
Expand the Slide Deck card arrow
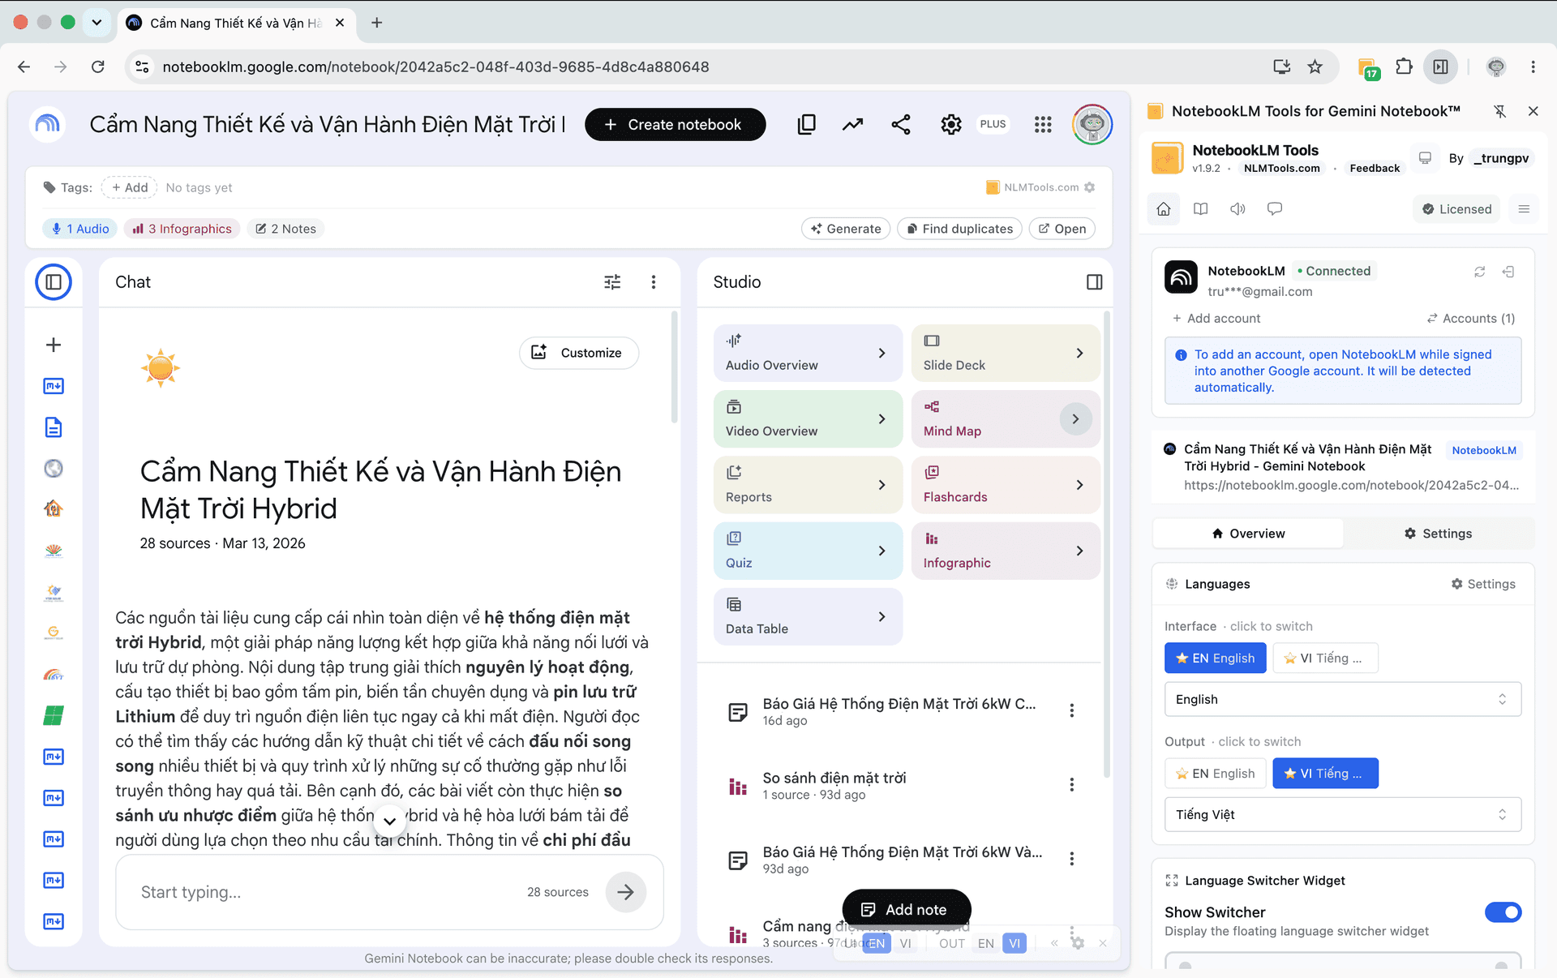(x=1079, y=353)
